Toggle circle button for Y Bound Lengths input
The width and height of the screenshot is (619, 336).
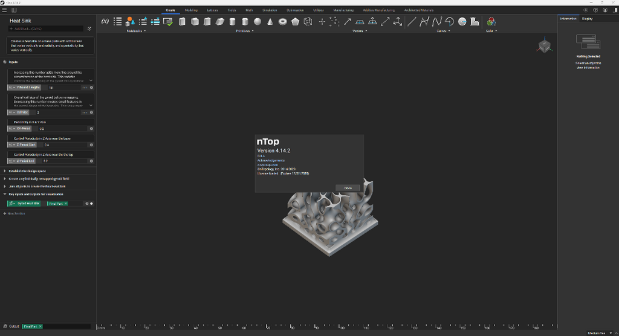pyautogui.click(x=92, y=88)
